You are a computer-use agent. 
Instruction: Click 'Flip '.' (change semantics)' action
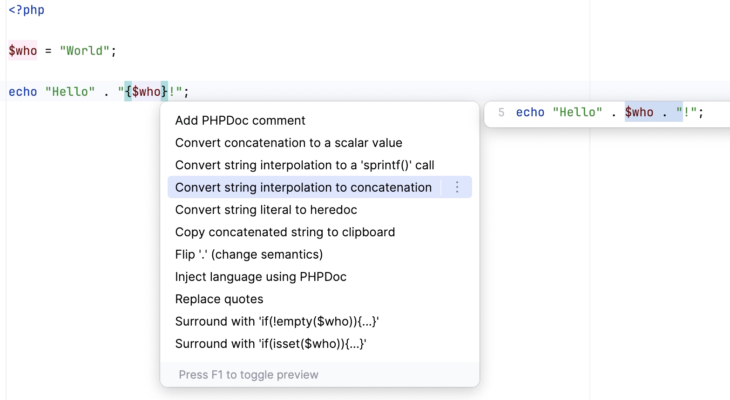pyautogui.click(x=249, y=254)
